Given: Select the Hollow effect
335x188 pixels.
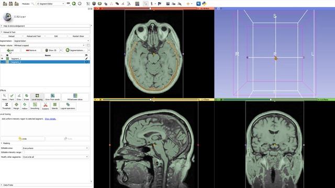Looking at the screenshot, I should [x=25, y=106].
